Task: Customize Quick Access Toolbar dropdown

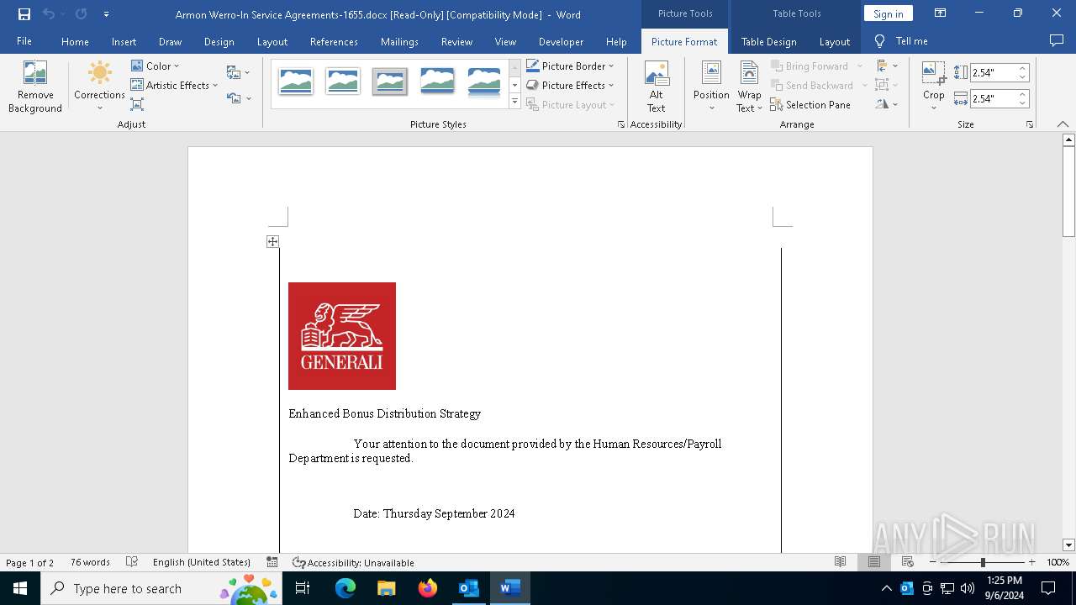Action: coord(106,14)
